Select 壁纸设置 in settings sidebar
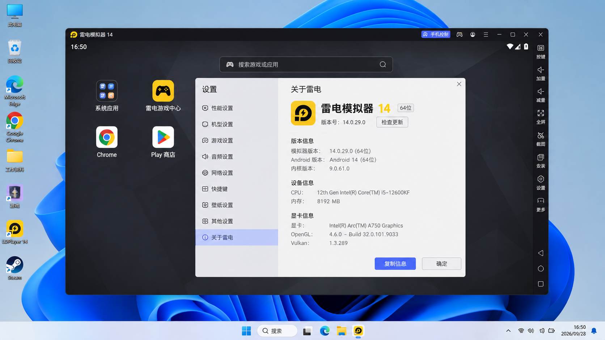Screen dimensions: 605x340 (x=237, y=205)
